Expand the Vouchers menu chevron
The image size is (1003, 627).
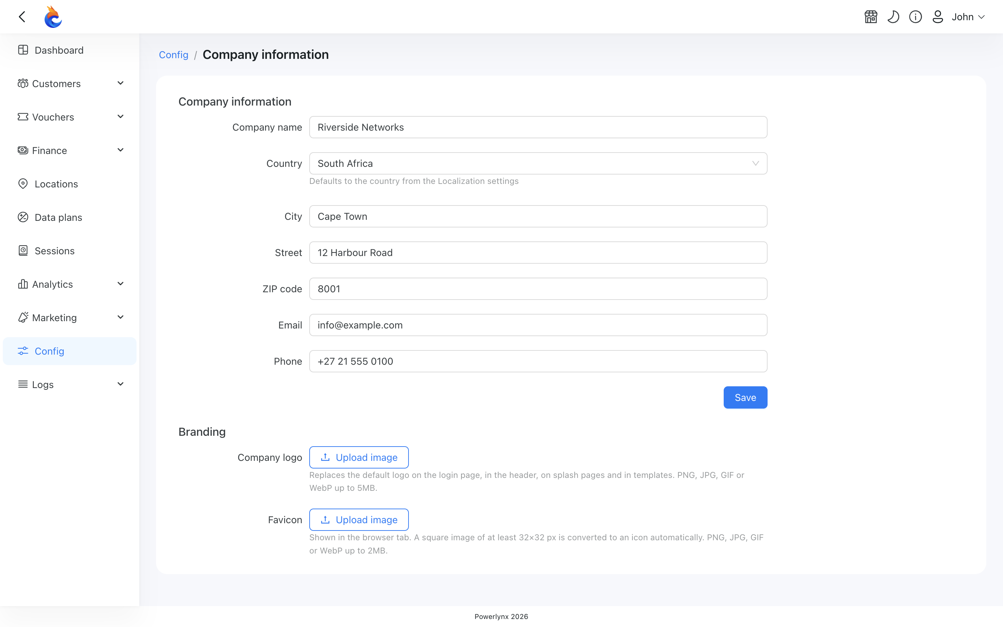[x=120, y=117]
